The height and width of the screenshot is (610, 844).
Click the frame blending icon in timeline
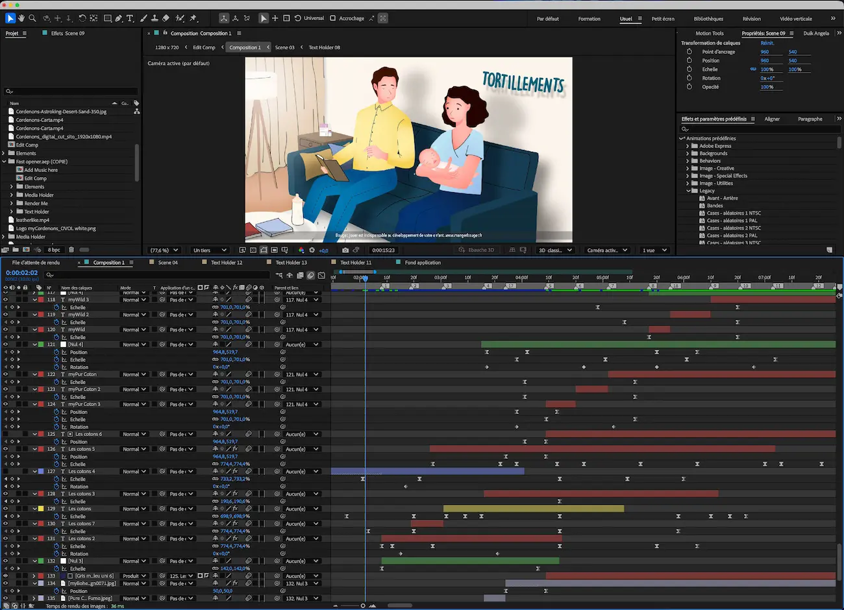coord(300,275)
